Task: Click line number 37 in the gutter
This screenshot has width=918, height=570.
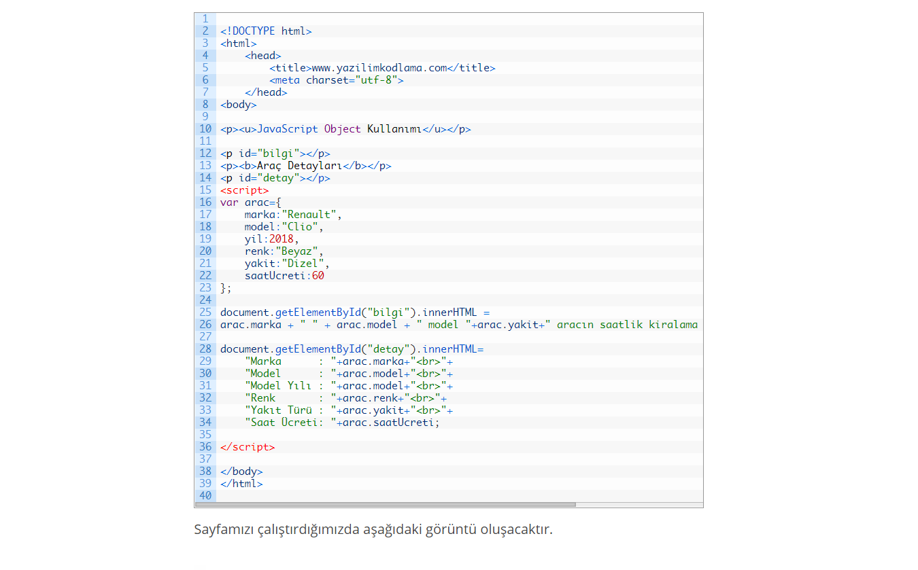Action: pos(205,459)
